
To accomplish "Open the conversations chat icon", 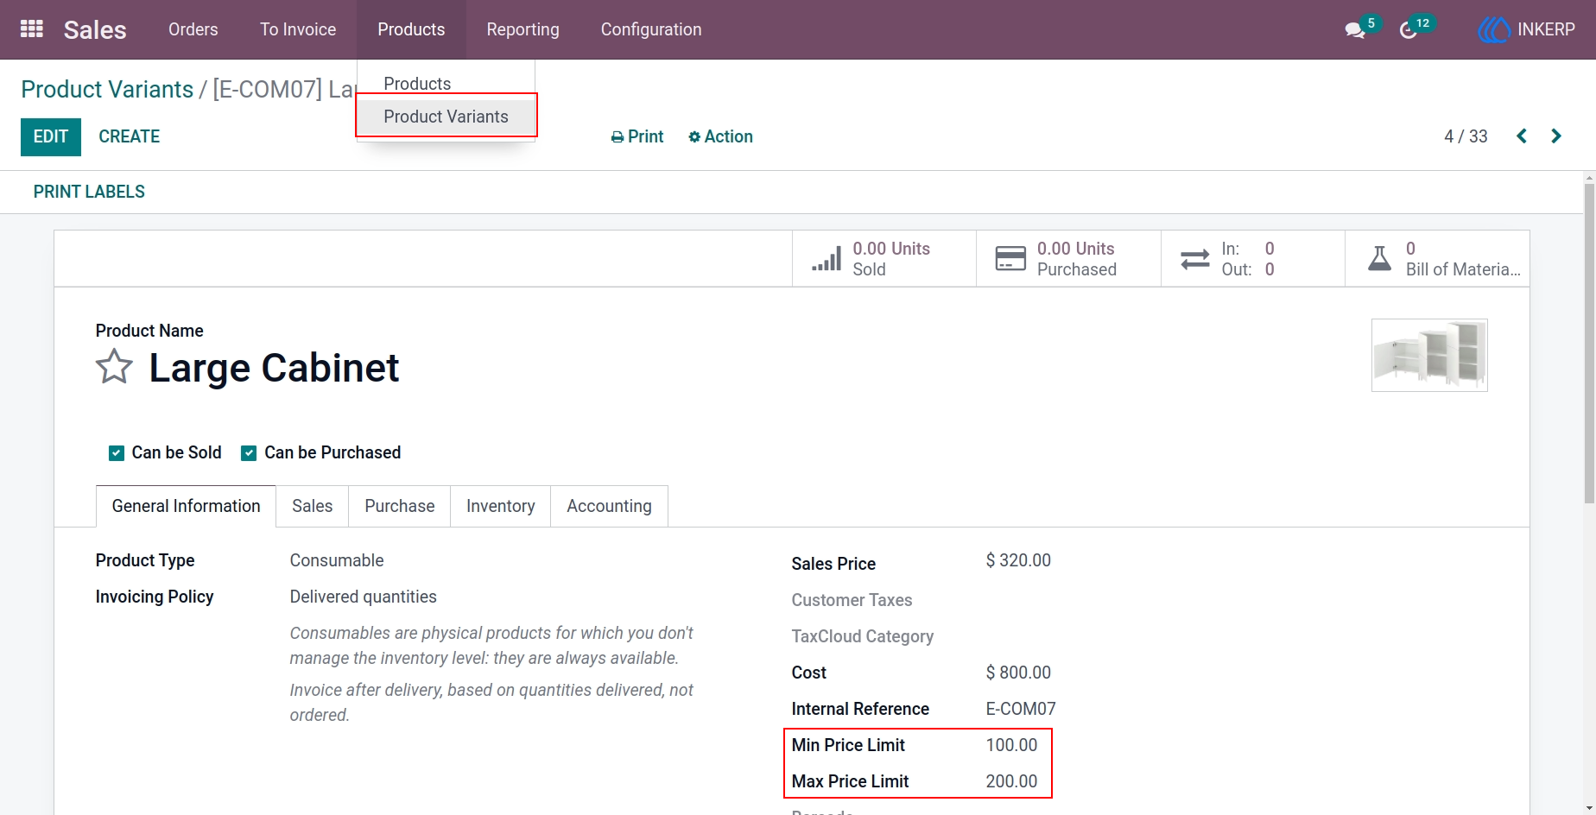I will [1355, 30].
